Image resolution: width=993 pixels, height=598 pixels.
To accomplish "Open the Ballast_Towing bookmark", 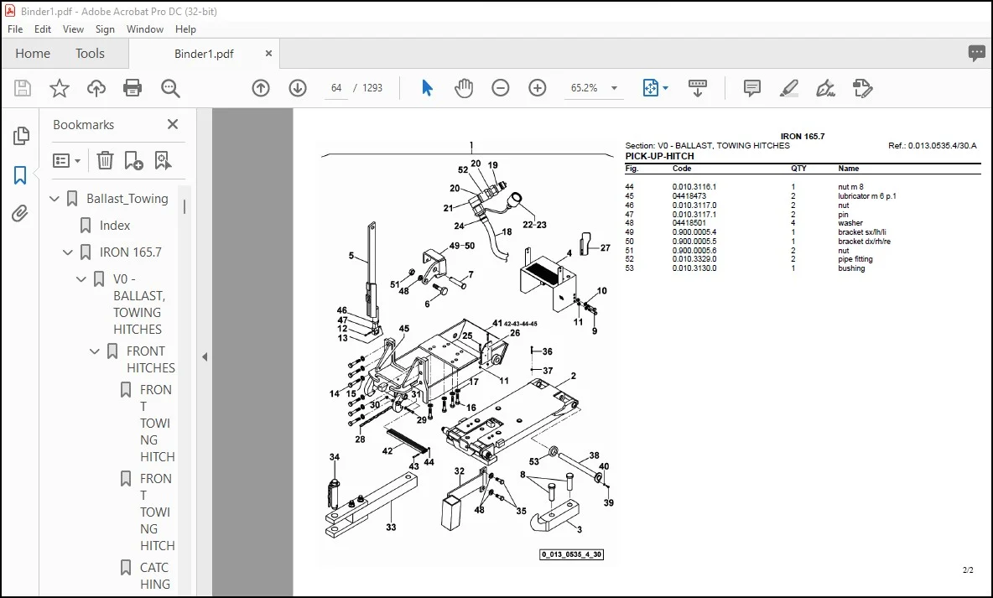I will (x=127, y=199).
